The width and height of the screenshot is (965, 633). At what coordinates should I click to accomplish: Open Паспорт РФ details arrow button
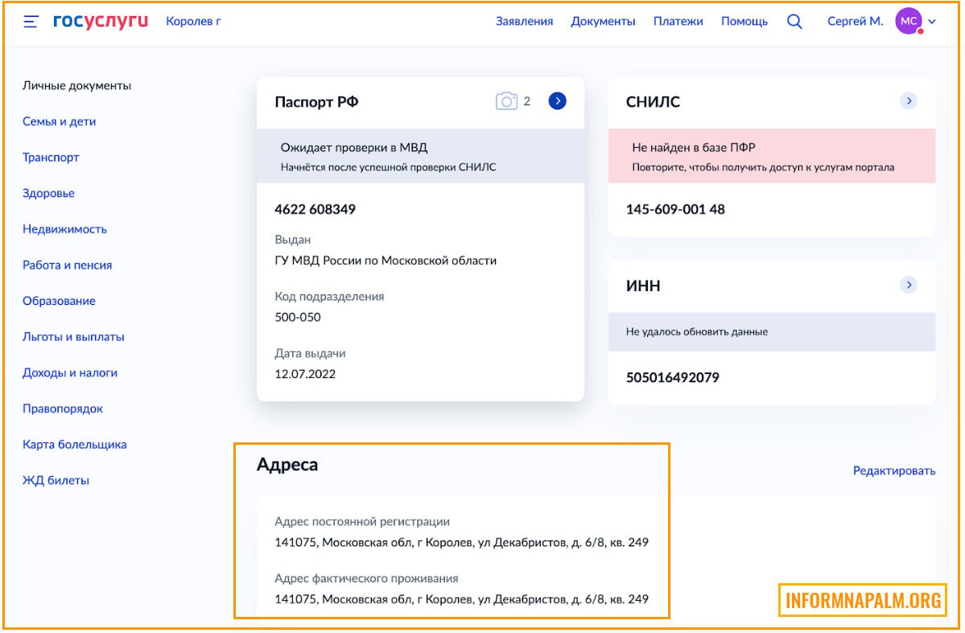click(558, 101)
